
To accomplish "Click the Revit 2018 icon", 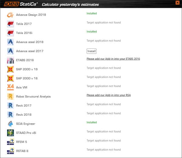I will pyautogui.click(x=10, y=114).
